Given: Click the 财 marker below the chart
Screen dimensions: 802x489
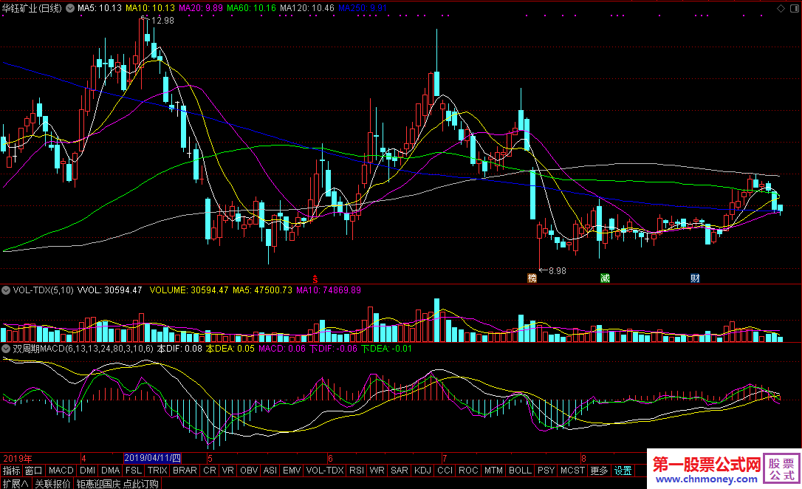Looking at the screenshot, I should [x=695, y=278].
